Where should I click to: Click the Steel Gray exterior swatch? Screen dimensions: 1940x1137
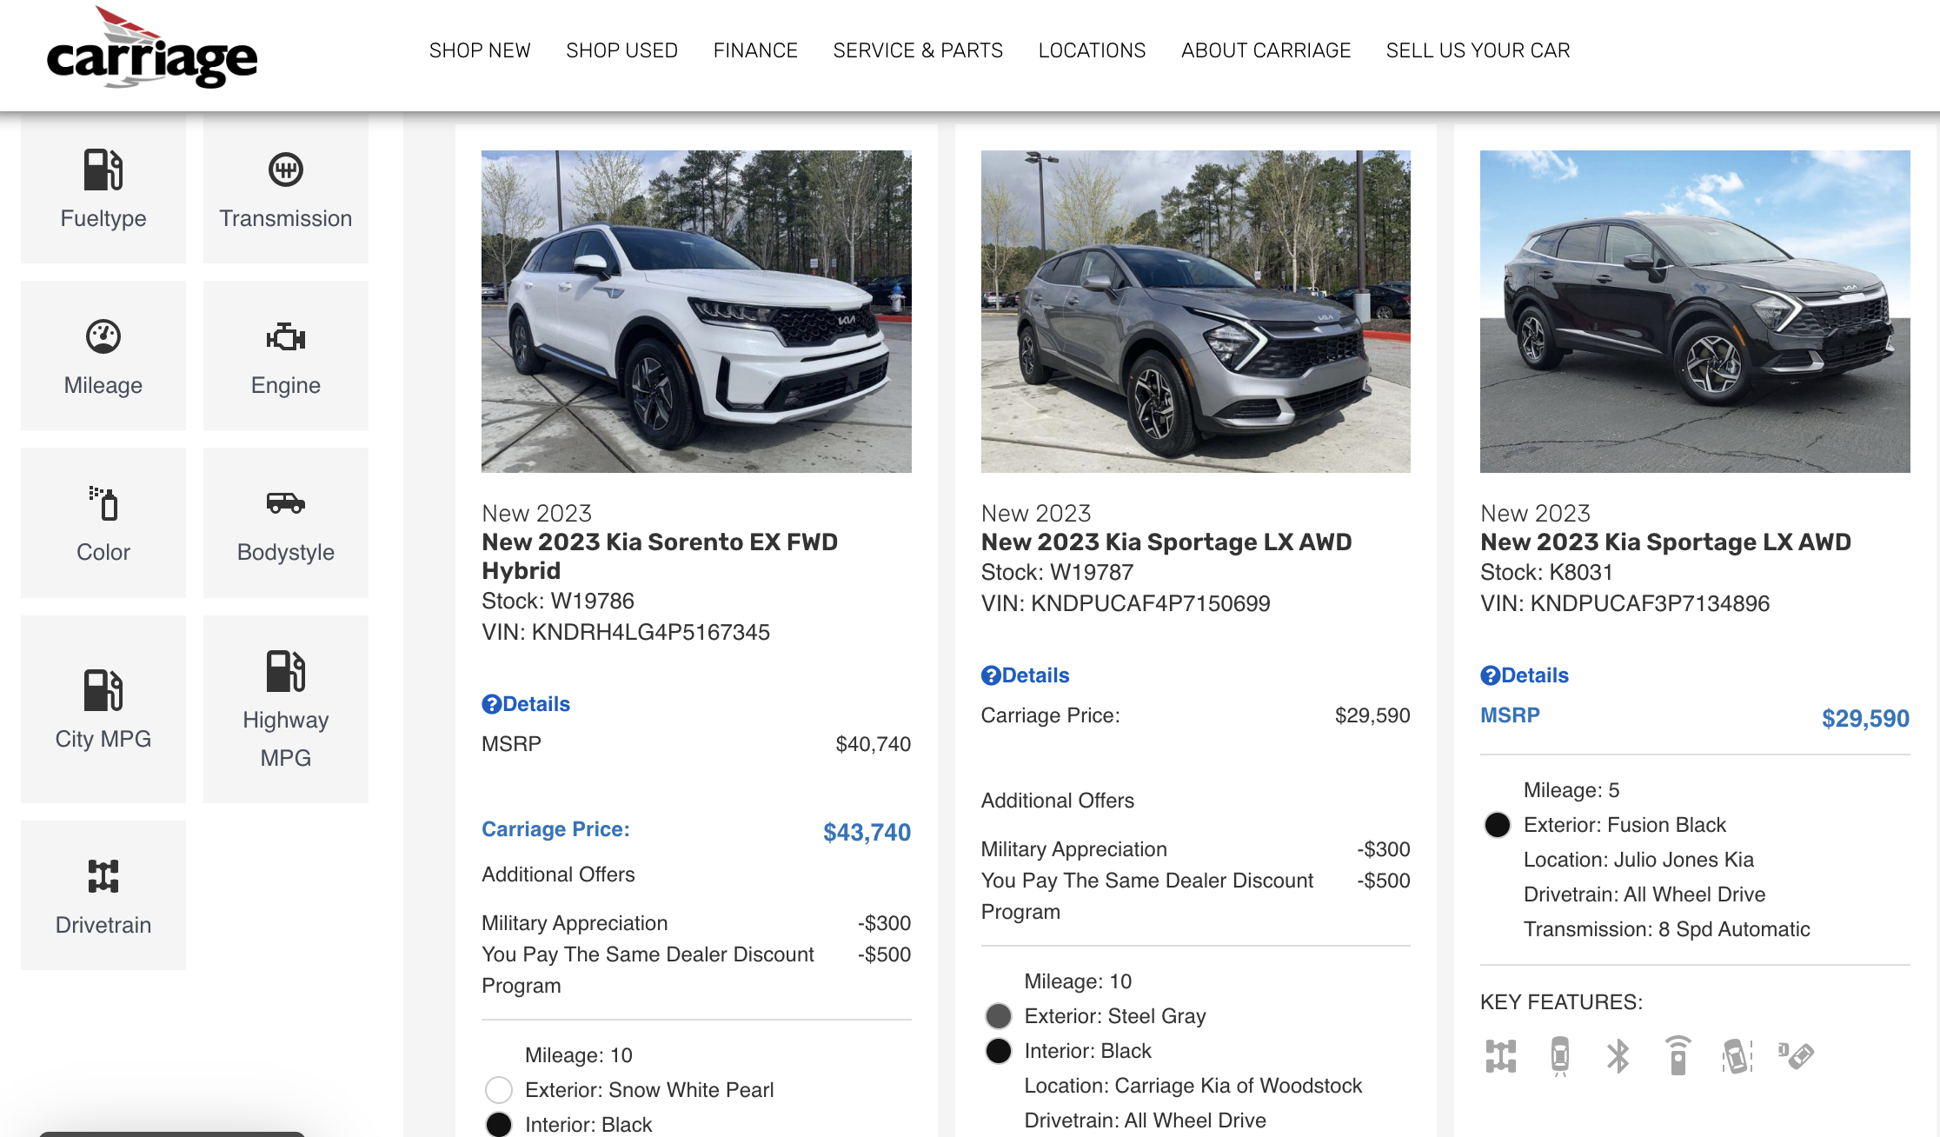tap(999, 1016)
